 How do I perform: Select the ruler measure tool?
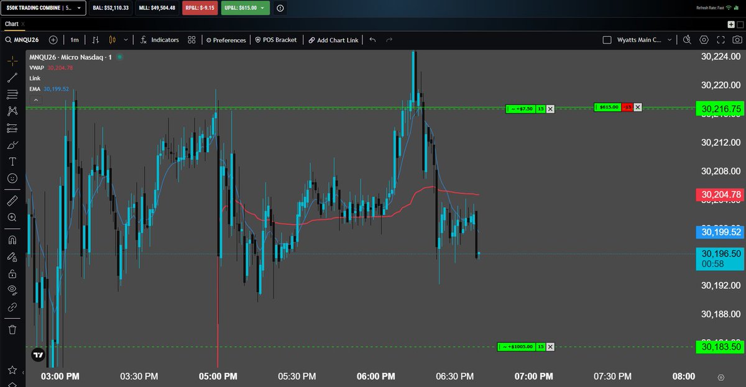click(12, 201)
